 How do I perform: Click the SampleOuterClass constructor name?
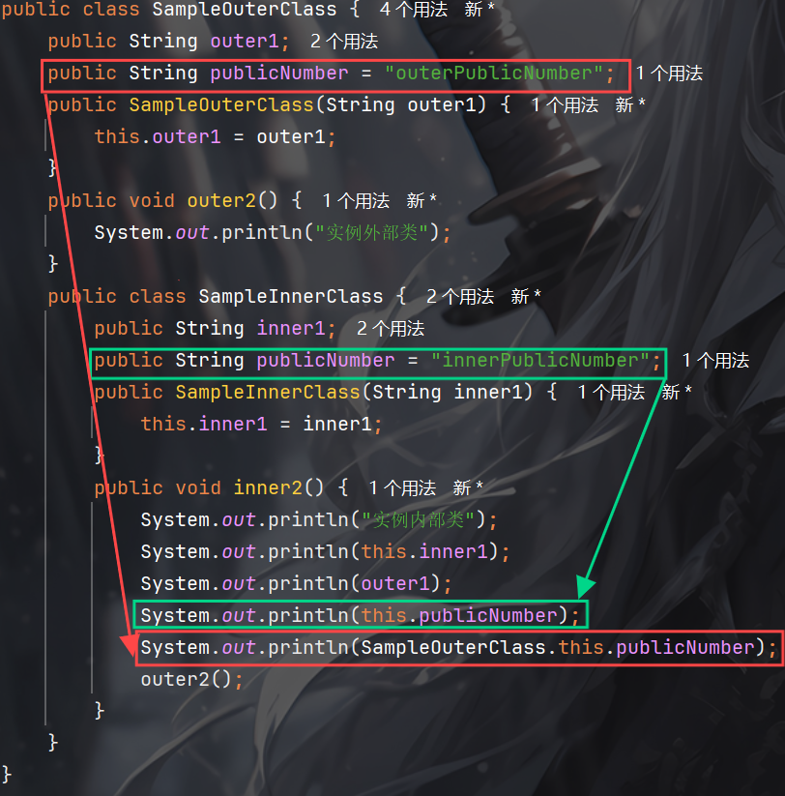click(221, 105)
